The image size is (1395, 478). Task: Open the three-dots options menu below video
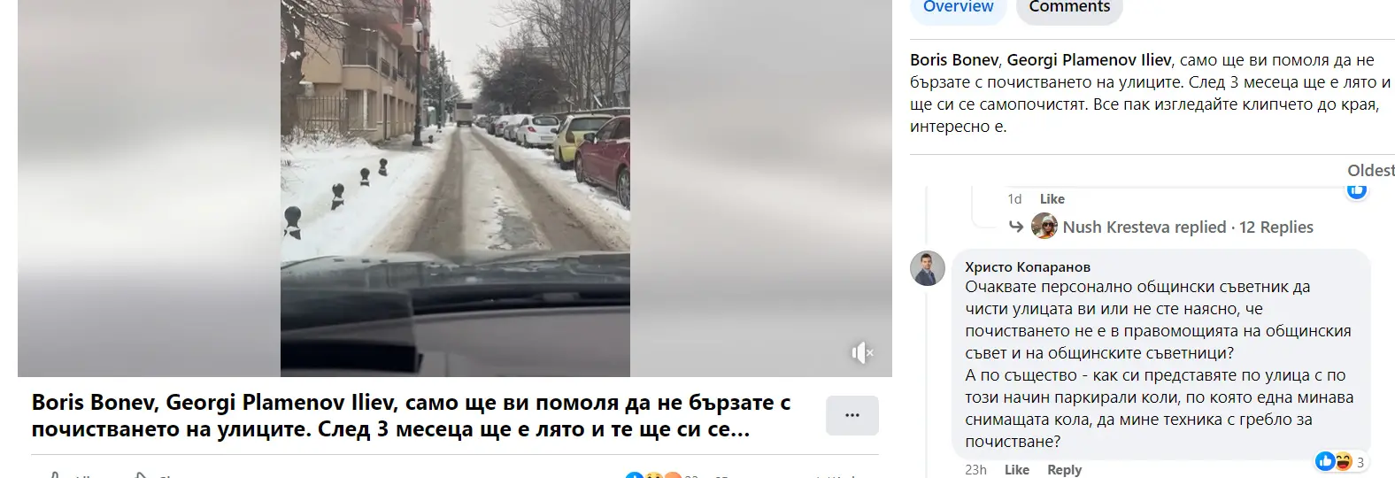click(x=852, y=415)
